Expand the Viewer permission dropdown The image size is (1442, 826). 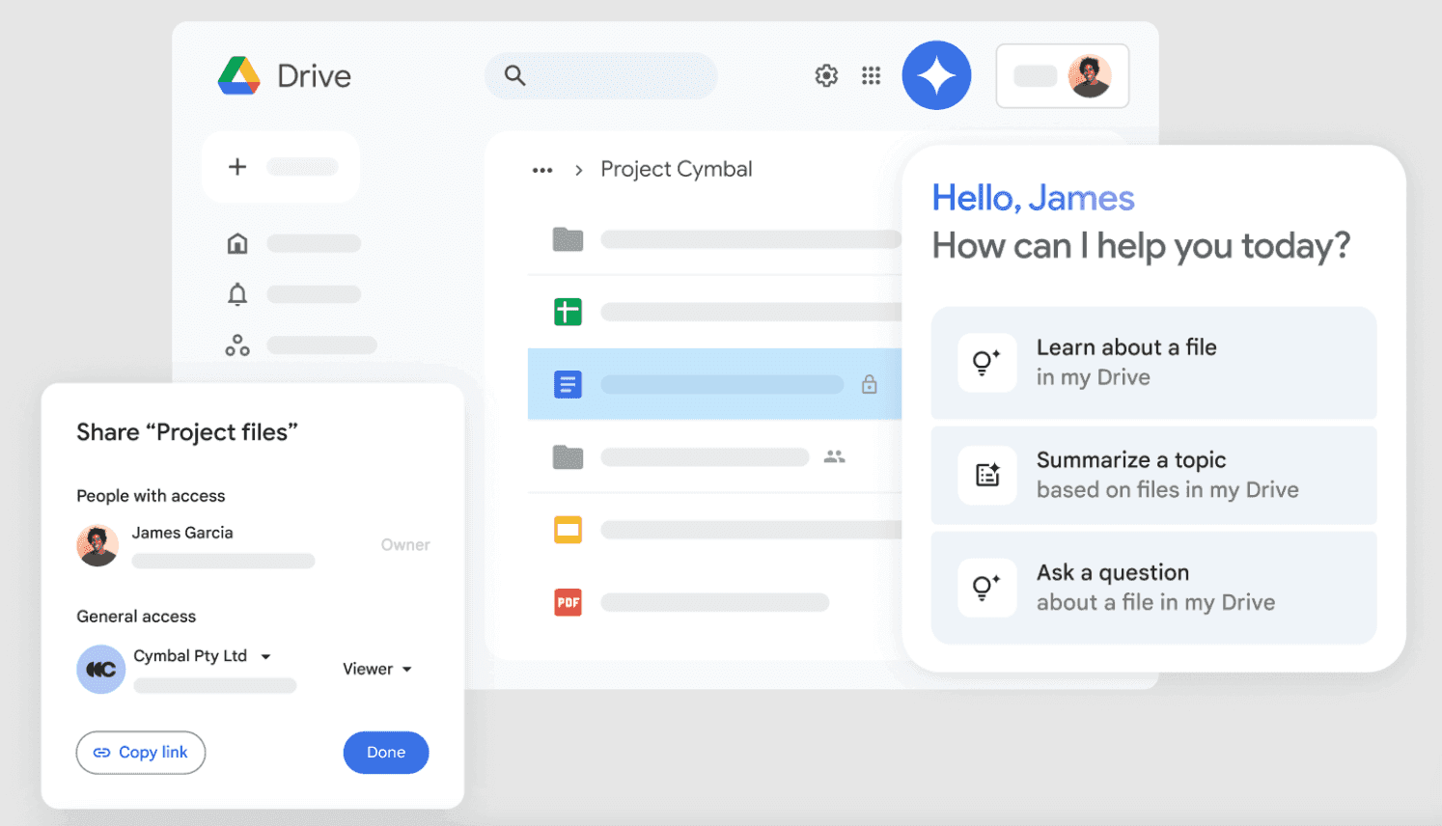point(377,669)
